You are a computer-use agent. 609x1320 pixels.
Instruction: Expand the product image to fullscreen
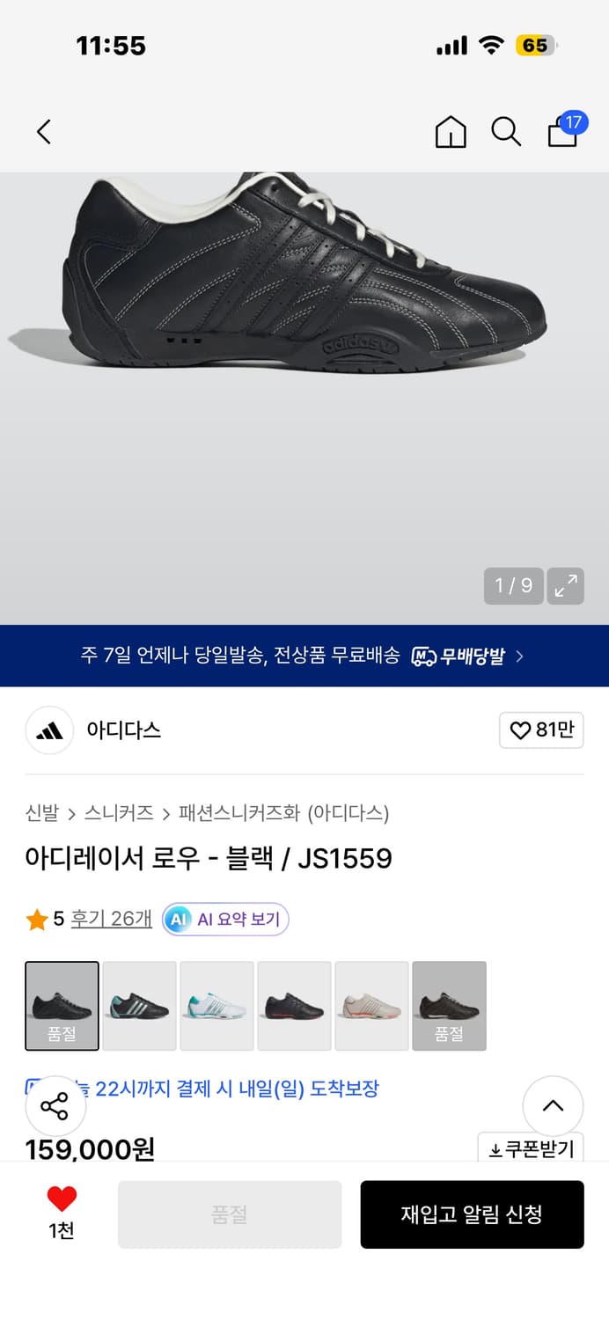point(566,585)
